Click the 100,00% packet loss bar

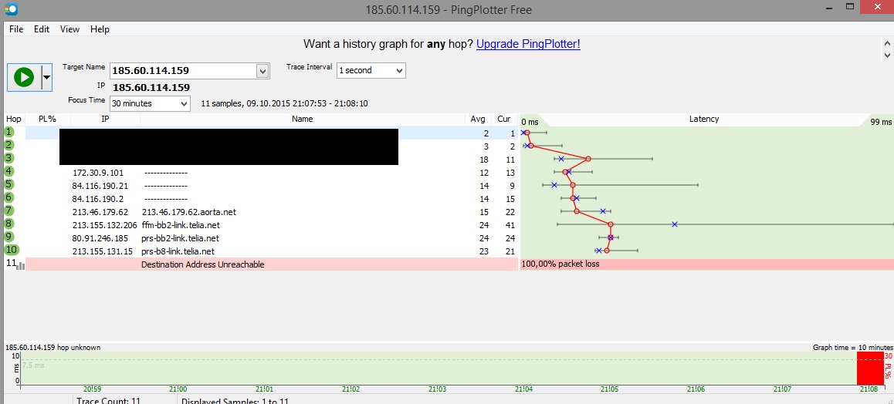707,264
